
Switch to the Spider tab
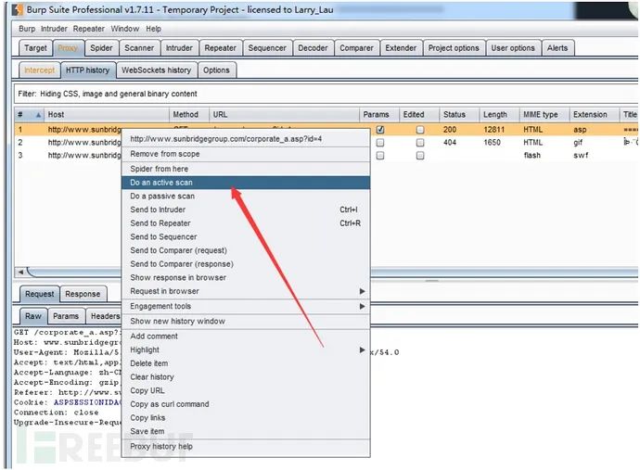(x=101, y=48)
